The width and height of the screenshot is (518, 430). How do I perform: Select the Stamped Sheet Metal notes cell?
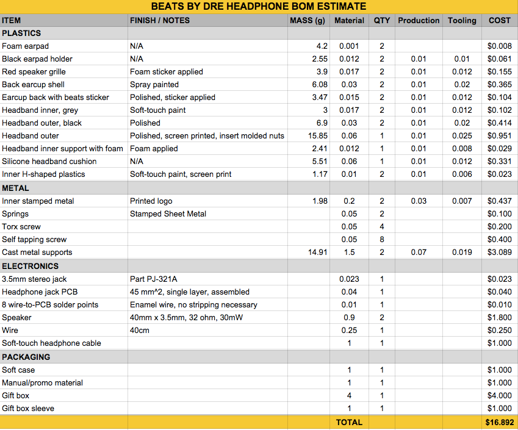[x=207, y=214]
